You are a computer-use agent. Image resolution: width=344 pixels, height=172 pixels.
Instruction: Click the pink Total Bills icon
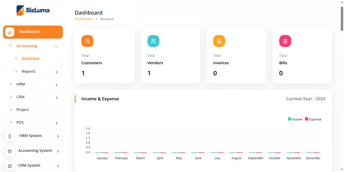pyautogui.click(x=285, y=41)
